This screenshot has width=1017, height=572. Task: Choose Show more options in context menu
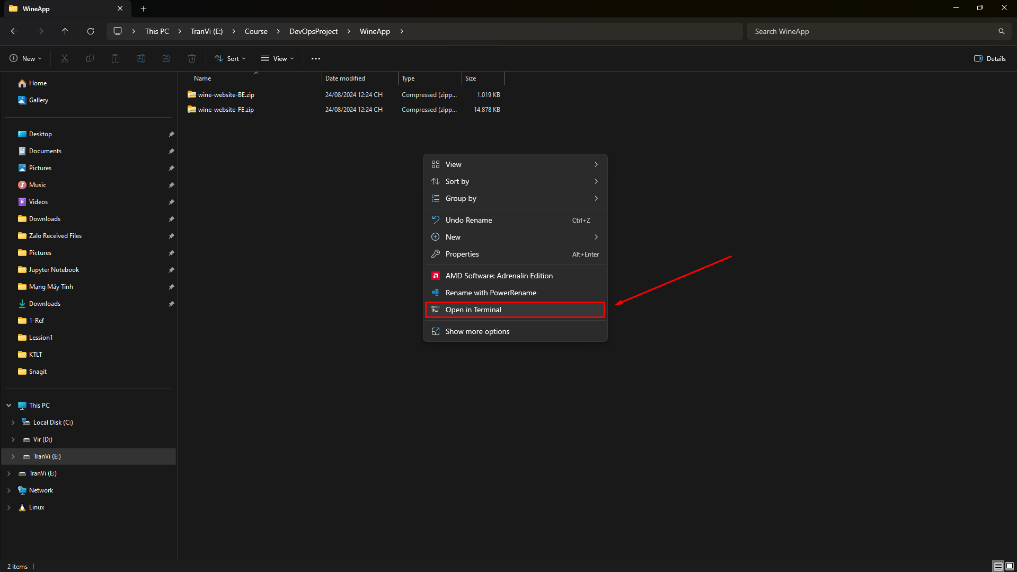tap(477, 331)
